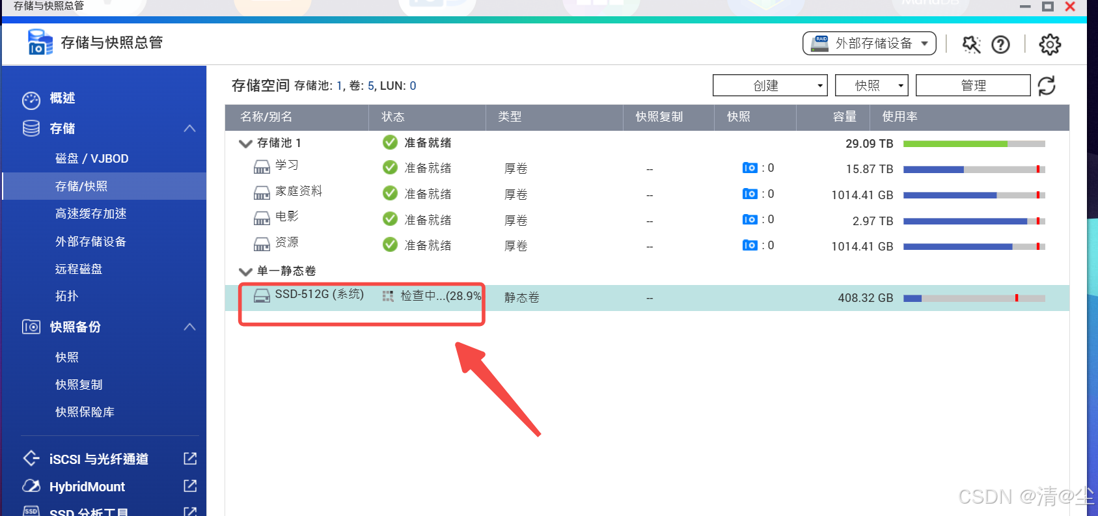
Task: Sort by 容量 column header
Action: (845, 116)
